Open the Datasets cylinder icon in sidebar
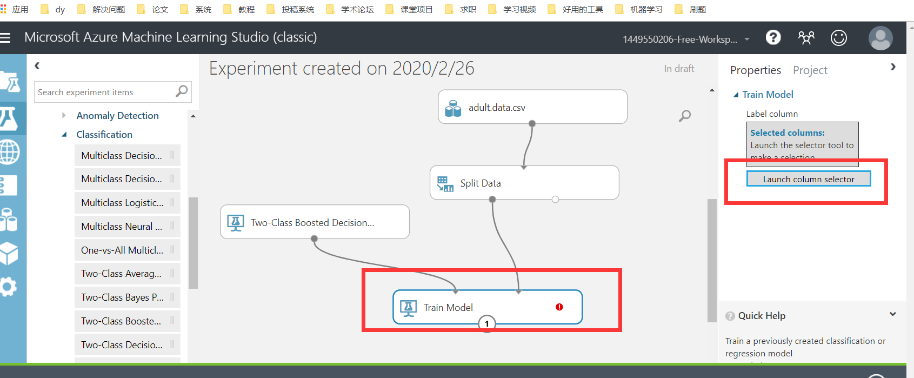The image size is (914, 378). pos(9,220)
